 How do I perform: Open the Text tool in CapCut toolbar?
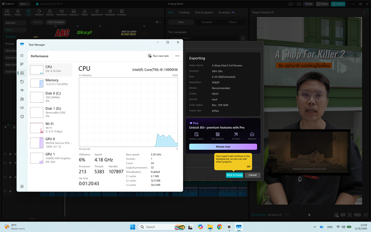point(28,13)
